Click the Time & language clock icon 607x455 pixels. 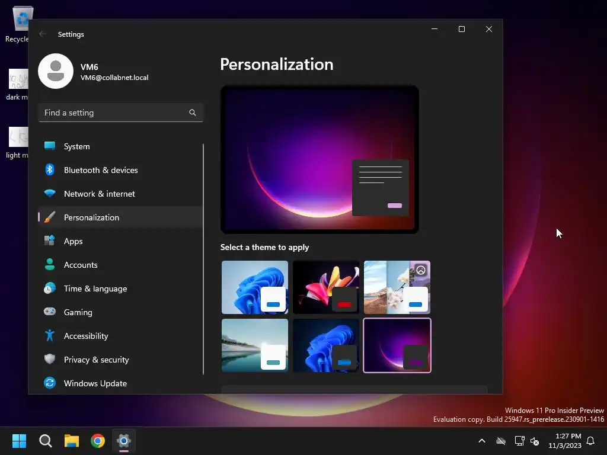coord(50,289)
